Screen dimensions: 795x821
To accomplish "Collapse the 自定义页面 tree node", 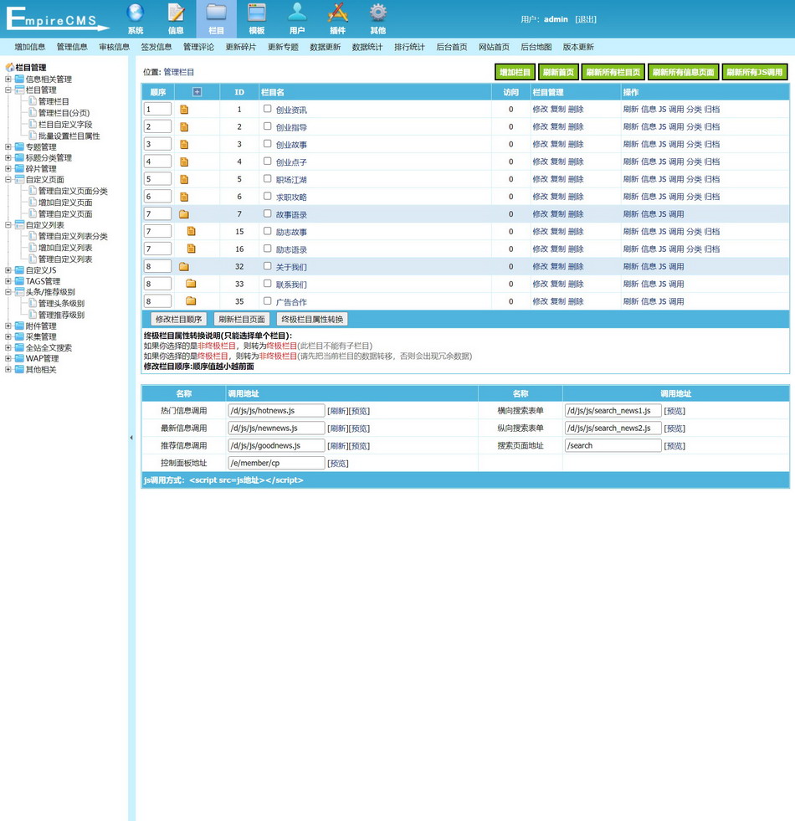I will click(x=8, y=180).
